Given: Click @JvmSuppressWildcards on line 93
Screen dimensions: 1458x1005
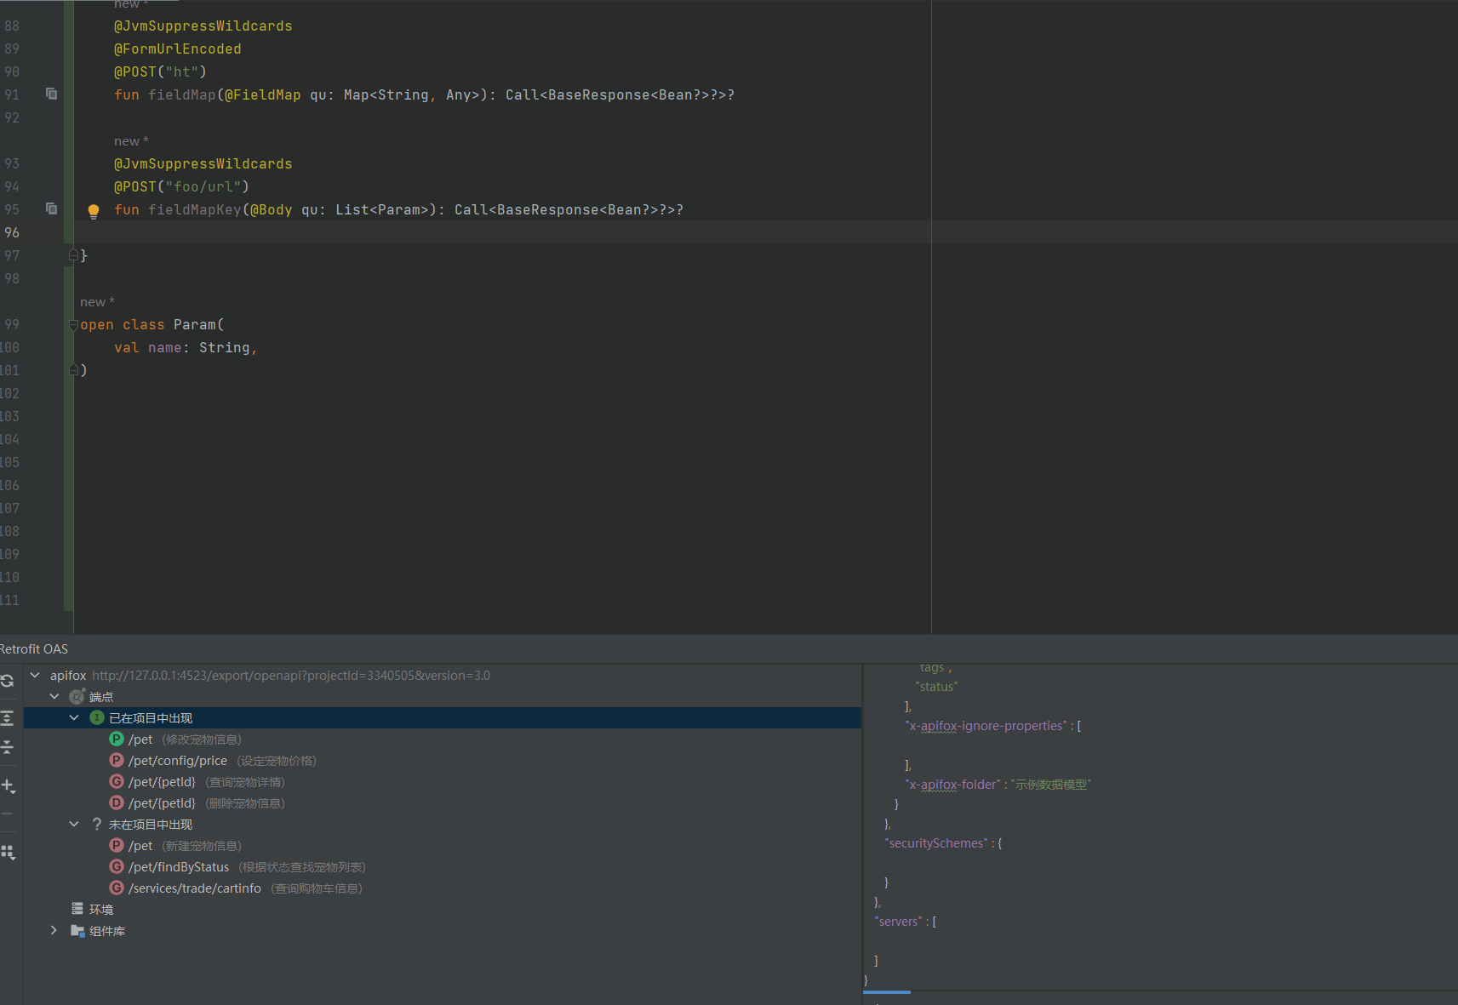Looking at the screenshot, I should [x=203, y=163].
